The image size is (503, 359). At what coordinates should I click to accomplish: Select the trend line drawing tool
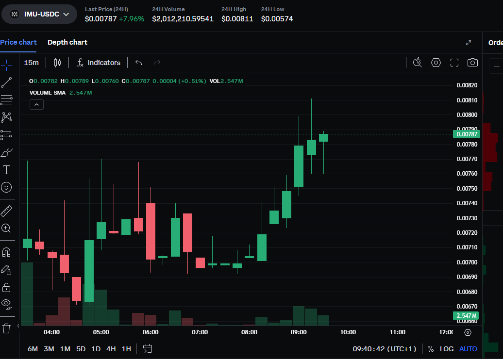[x=6, y=82]
